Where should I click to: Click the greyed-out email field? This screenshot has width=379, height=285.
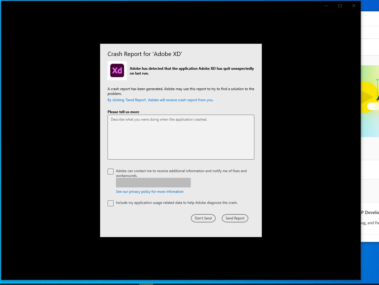(153, 183)
